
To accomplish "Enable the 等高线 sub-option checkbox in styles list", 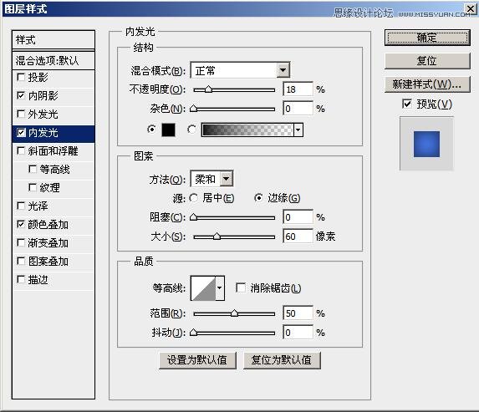I will pos(33,169).
